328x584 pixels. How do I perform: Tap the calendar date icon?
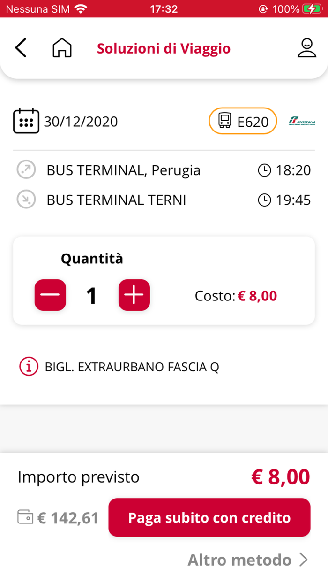[x=26, y=121]
